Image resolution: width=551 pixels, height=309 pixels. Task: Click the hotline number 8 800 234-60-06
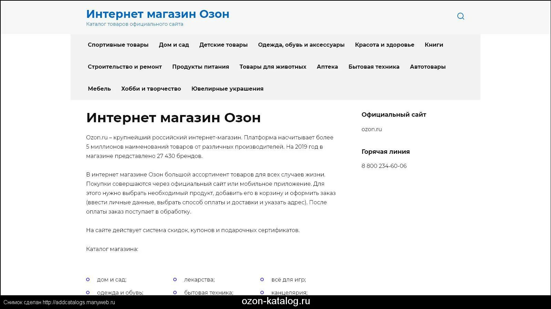384,166
